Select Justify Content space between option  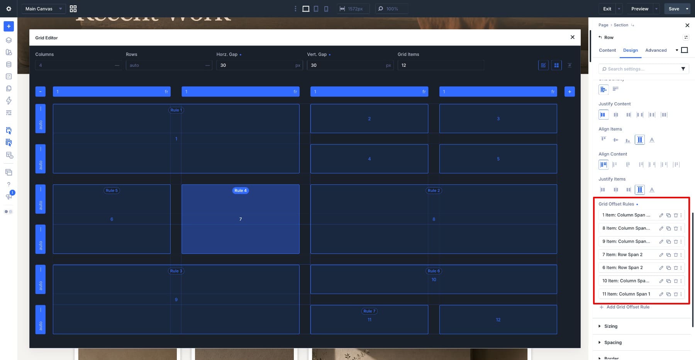tap(640, 115)
